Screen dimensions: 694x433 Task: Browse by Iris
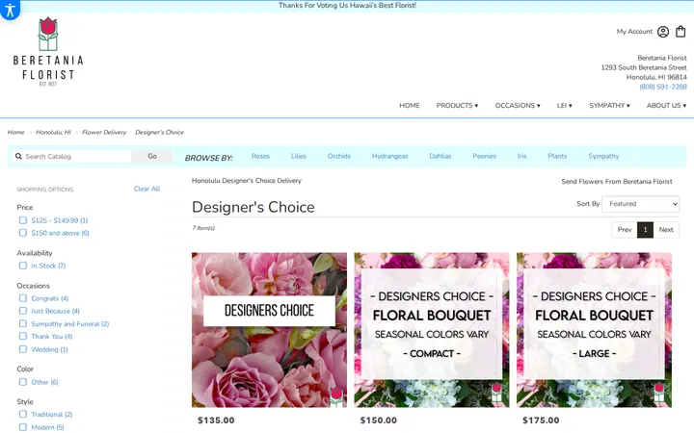coord(521,156)
